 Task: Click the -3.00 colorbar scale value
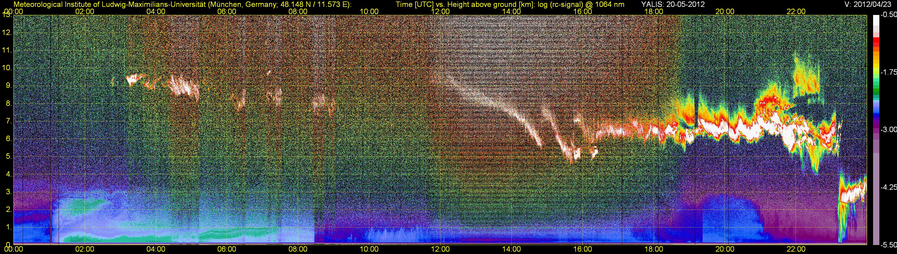click(889, 130)
